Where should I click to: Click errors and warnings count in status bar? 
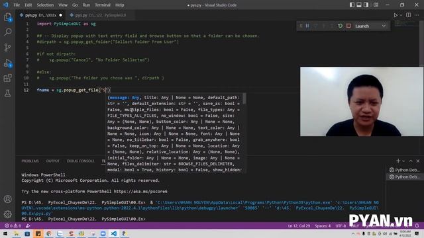click(x=13, y=226)
